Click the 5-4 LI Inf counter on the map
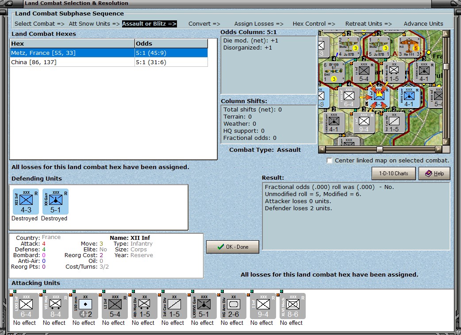 pyautogui.click(x=364, y=72)
